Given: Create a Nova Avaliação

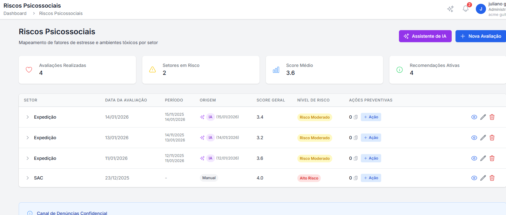Looking at the screenshot, I should click(x=481, y=36).
